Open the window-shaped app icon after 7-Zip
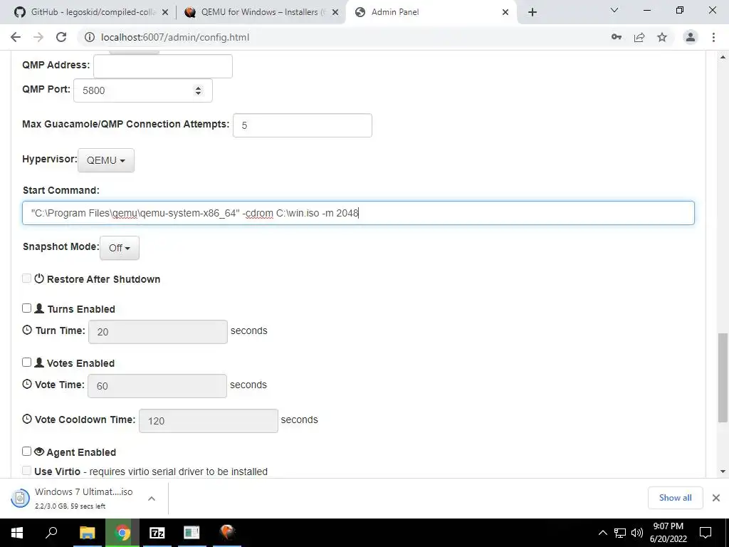729x547 pixels. pos(192,533)
